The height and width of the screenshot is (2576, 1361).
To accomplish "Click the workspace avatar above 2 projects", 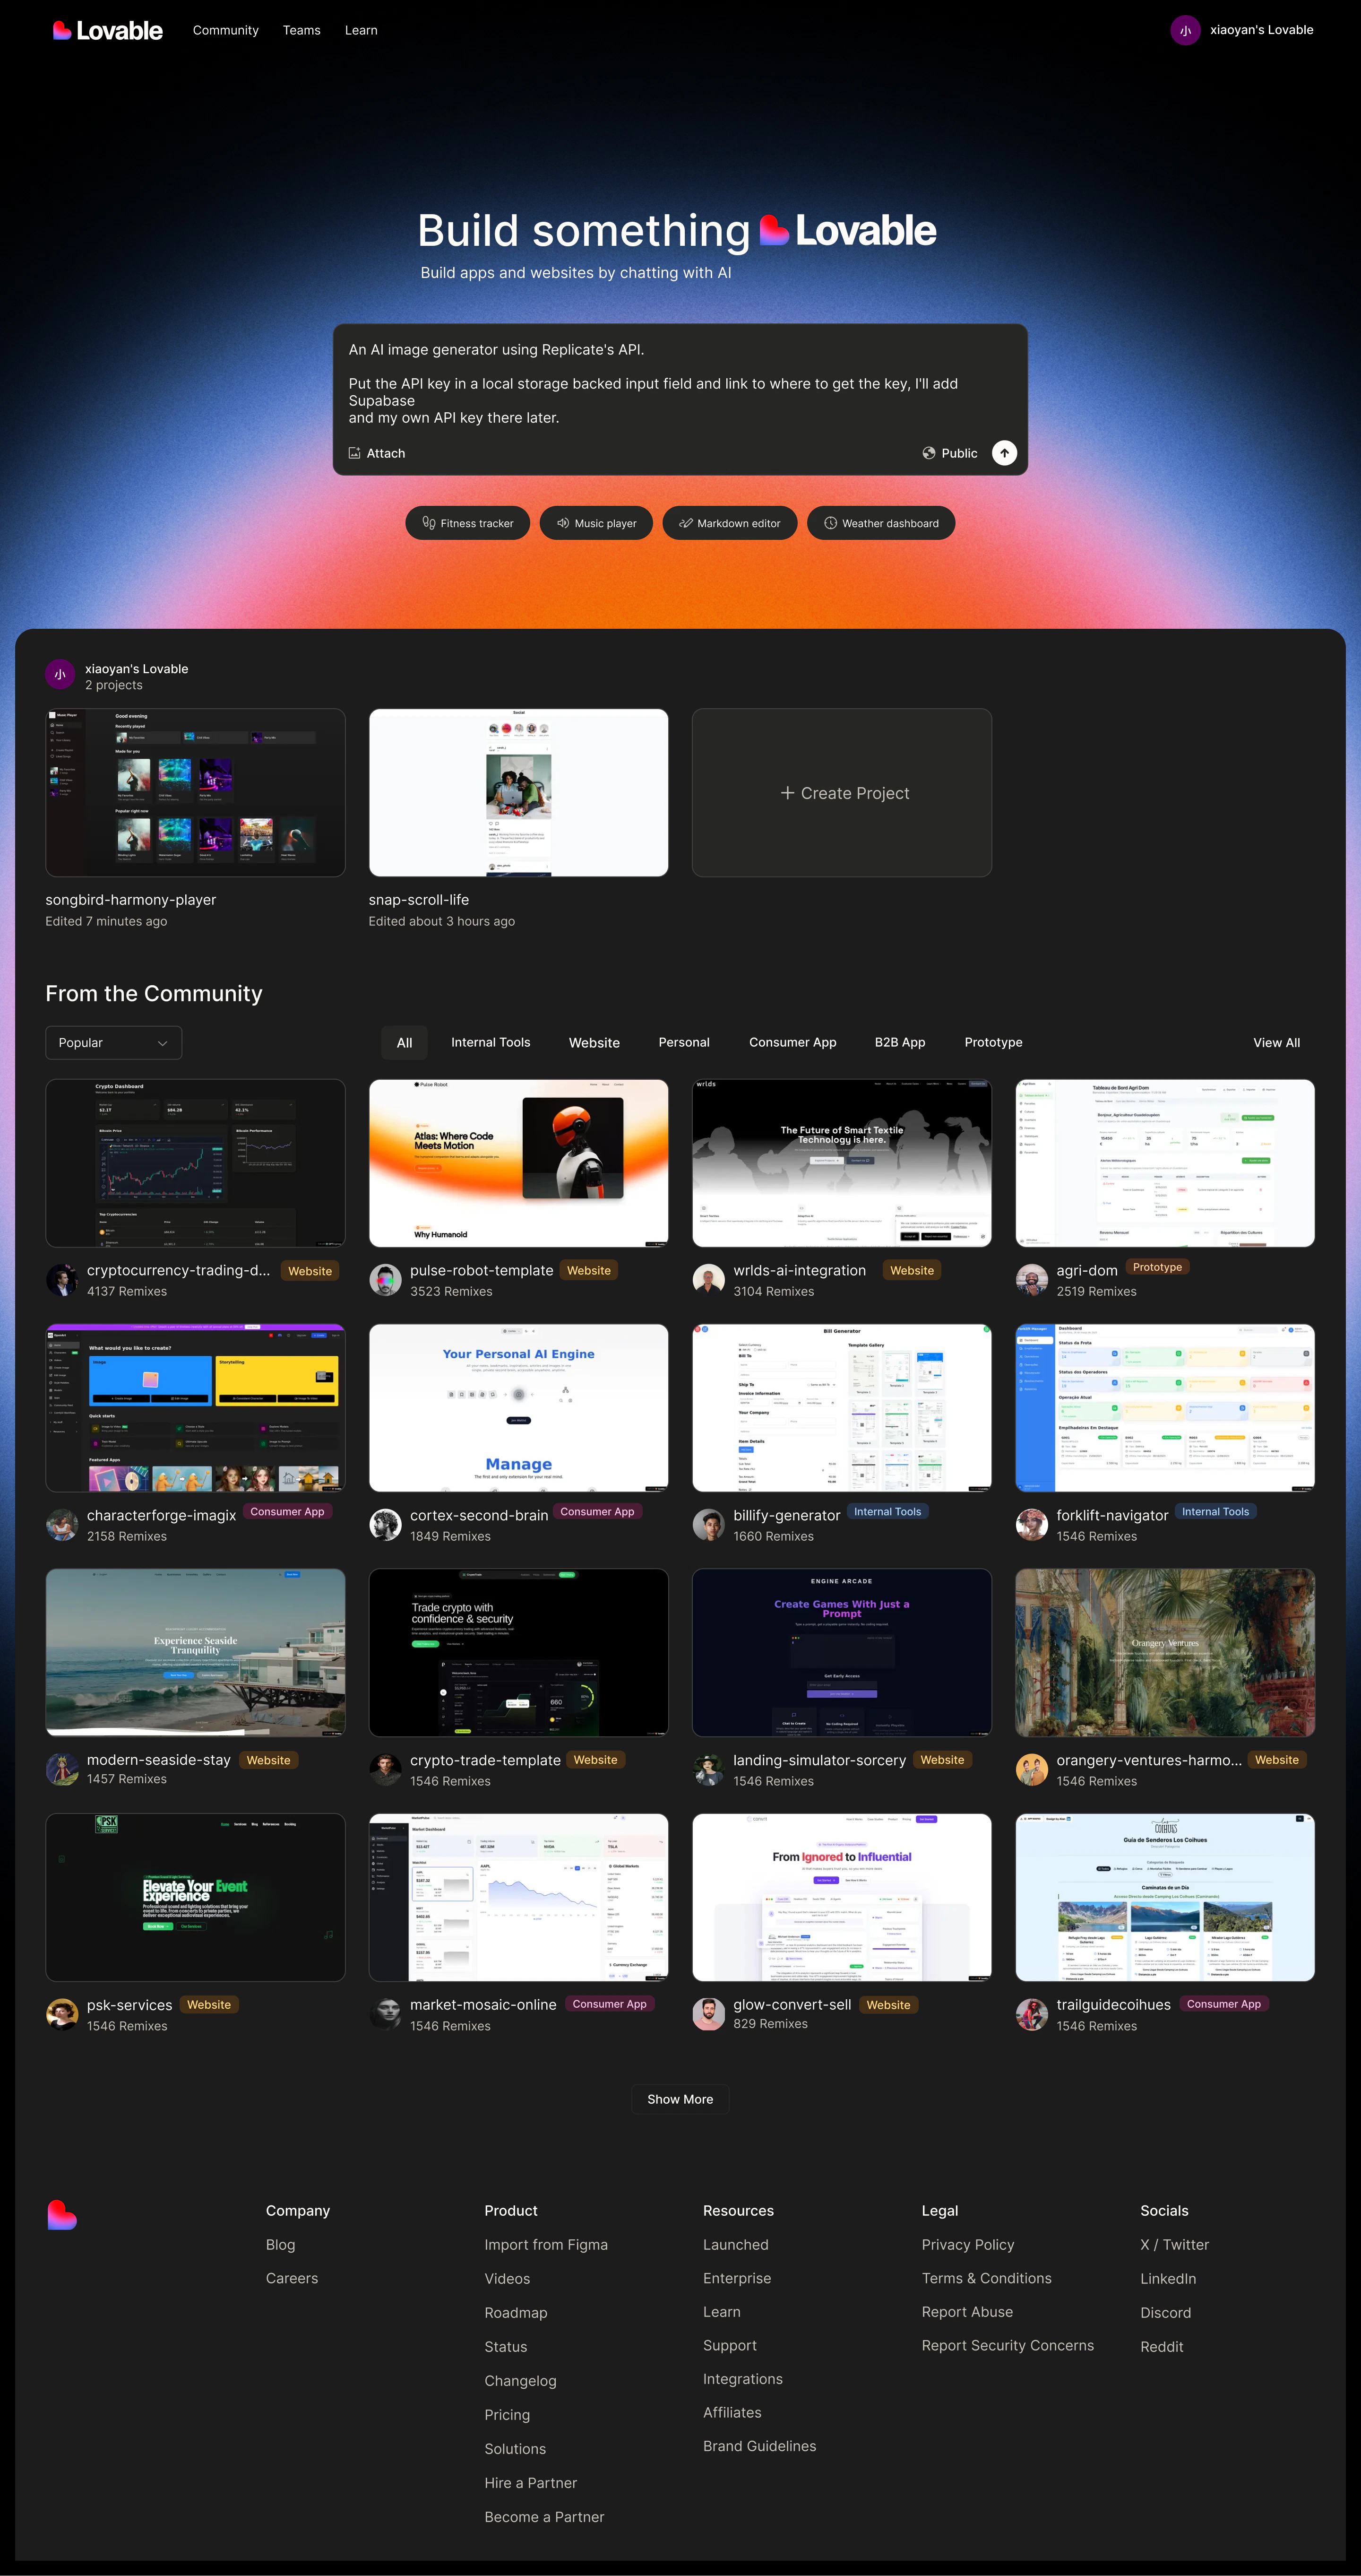I will click(x=60, y=674).
